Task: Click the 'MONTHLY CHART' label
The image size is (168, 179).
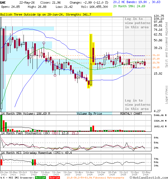Action: (131, 114)
